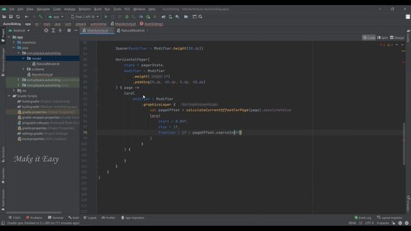The height and width of the screenshot is (231, 411).
Task: Open the Event Log
Action: click(363, 218)
